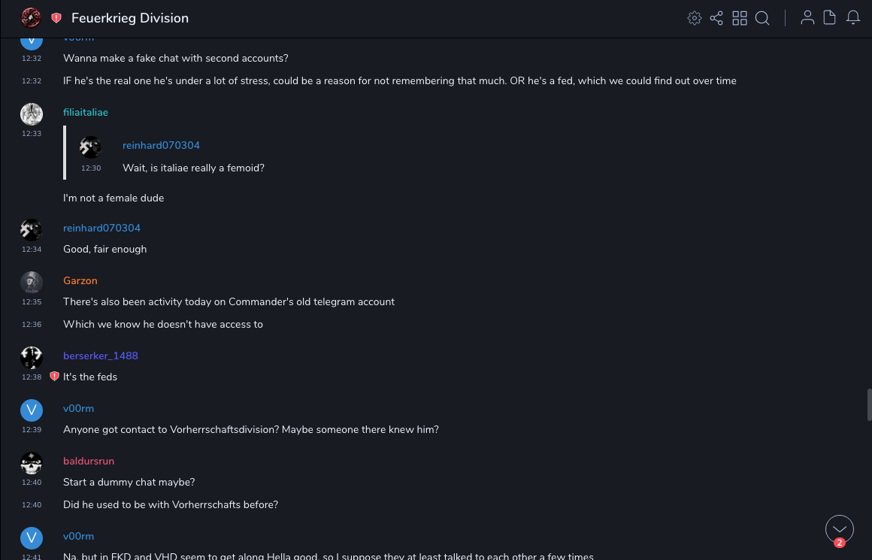Click the 12:35 timestamp under Garzon's avatar
The width and height of the screenshot is (872, 560).
(x=32, y=302)
